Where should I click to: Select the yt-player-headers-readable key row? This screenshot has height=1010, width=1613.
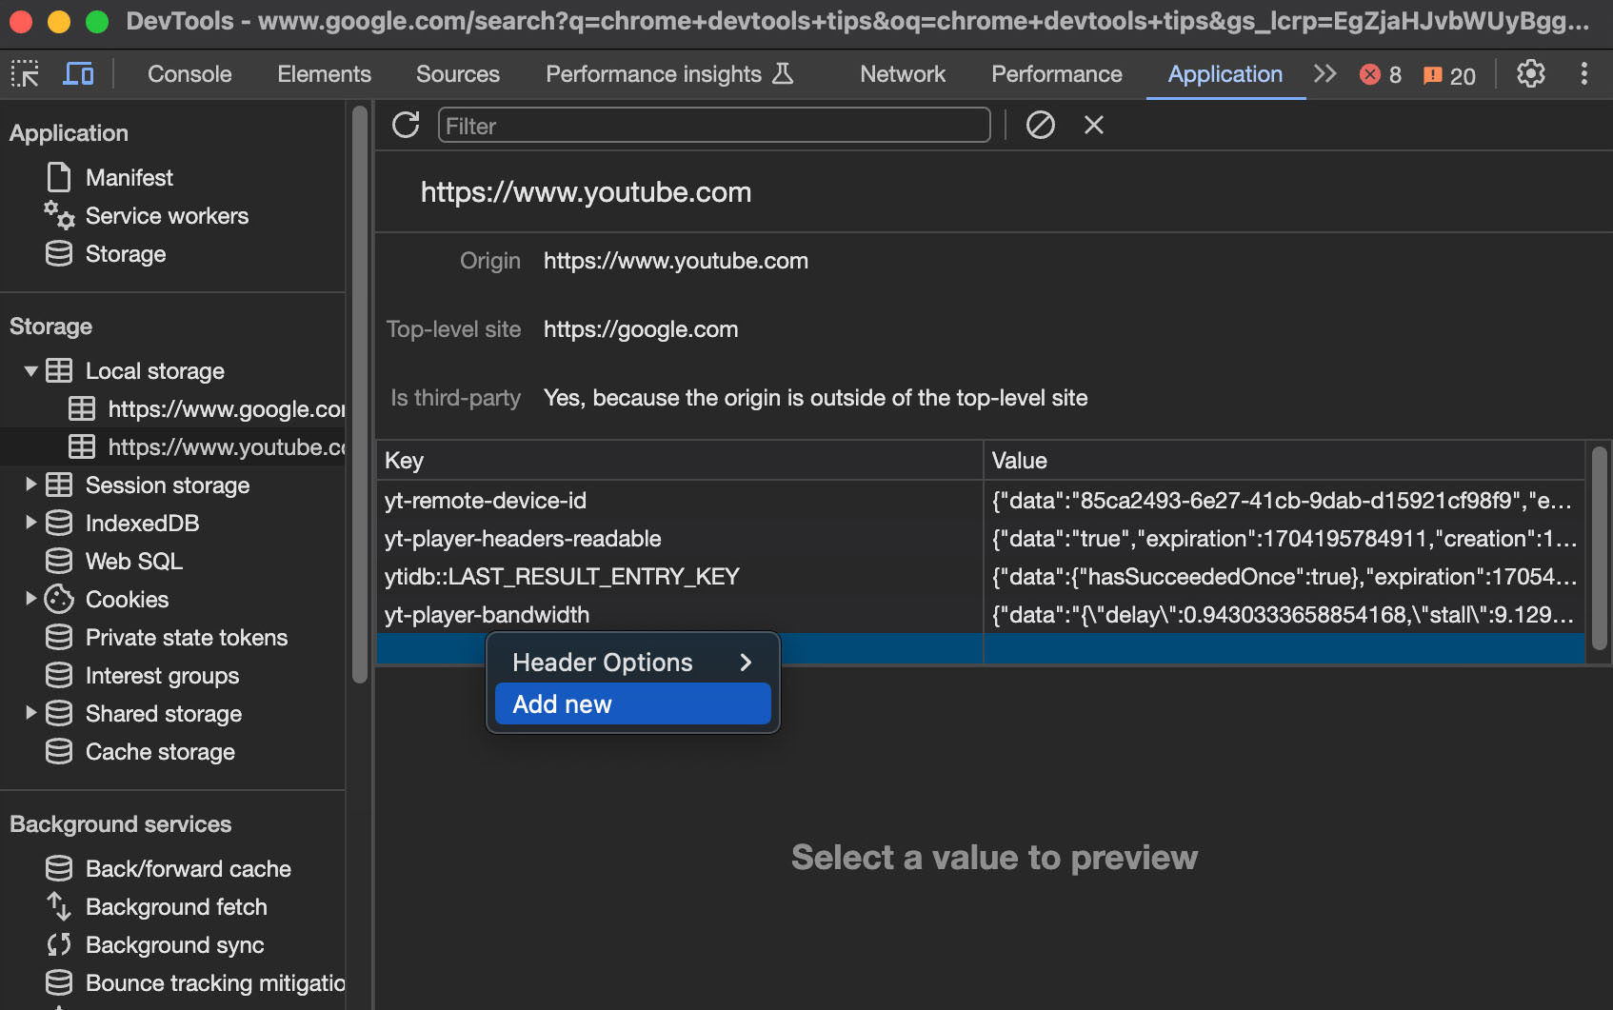(679, 539)
